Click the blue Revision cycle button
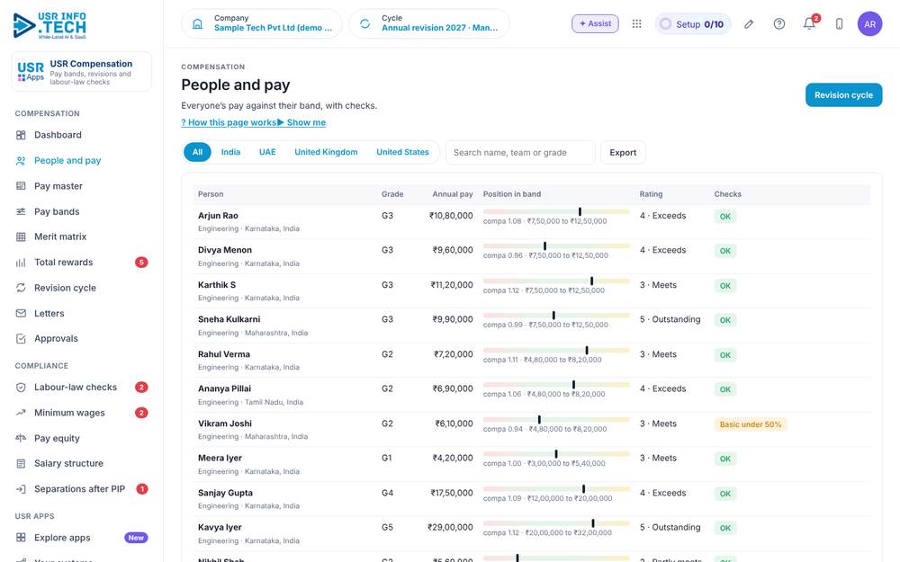This screenshot has height=562, width=900. point(843,95)
